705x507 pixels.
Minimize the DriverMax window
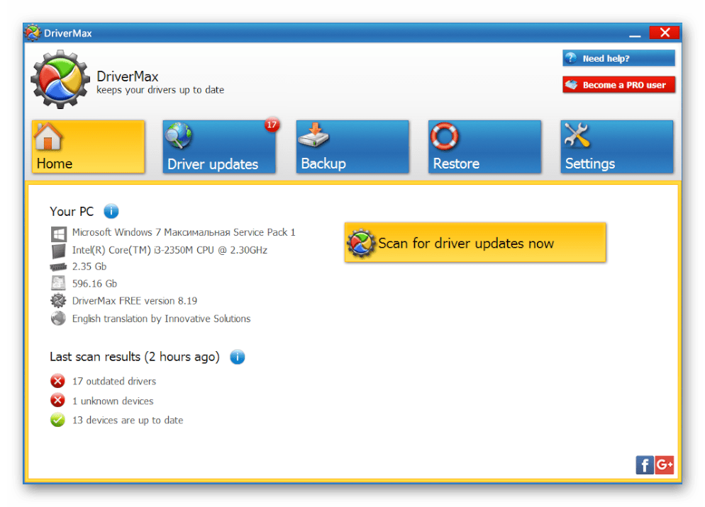[635, 33]
